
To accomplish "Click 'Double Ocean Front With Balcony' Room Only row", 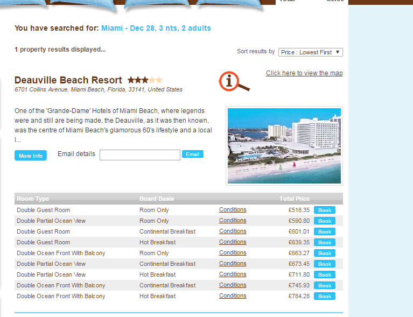I will [179, 253].
